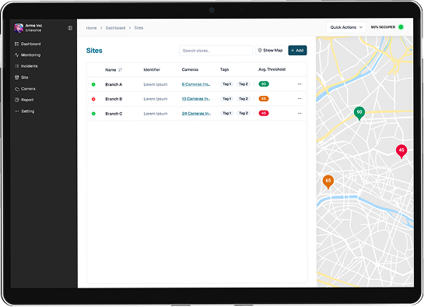Screen dimensions: 424x307
Task: Click Tag 1 on Branch C
Action: pos(227,113)
